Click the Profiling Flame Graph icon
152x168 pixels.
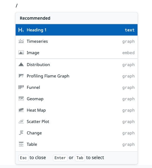21,76
